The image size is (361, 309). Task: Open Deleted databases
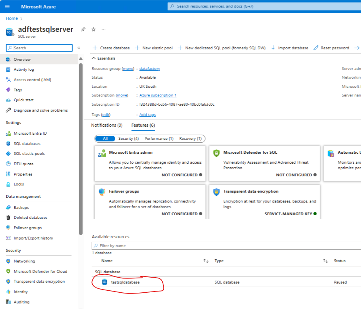coord(30,218)
